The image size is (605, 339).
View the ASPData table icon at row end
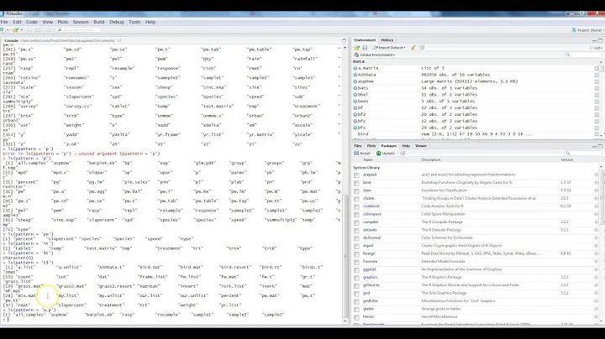[597, 75]
